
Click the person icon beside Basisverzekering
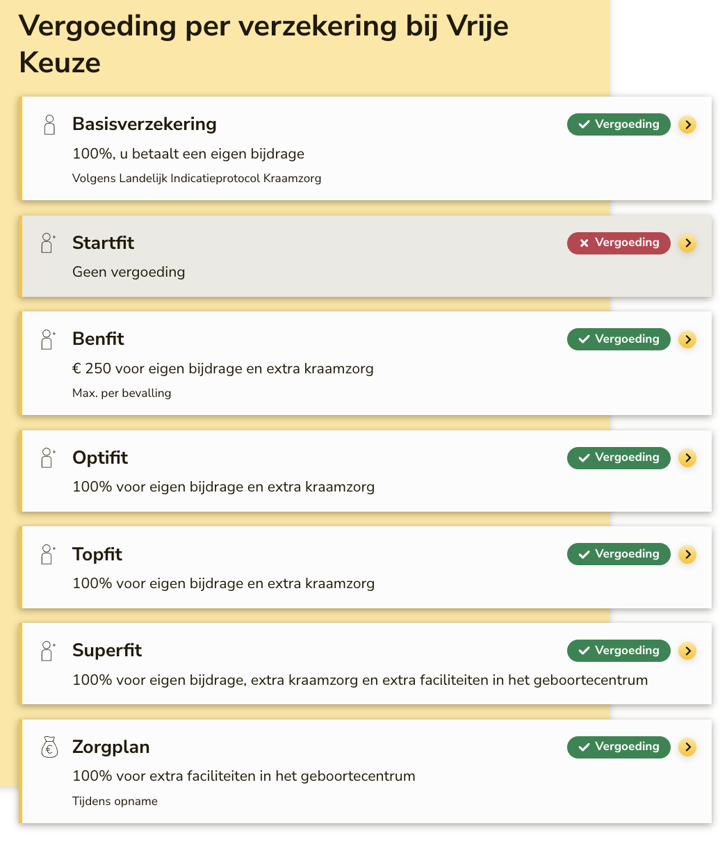49,125
